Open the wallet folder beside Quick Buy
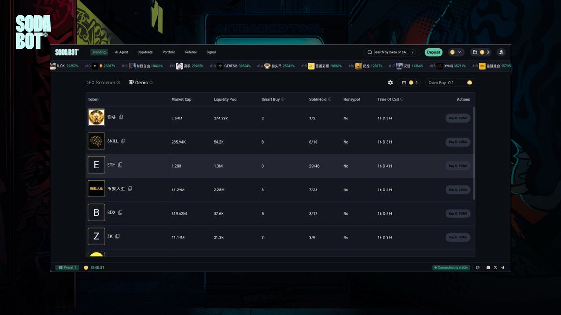The height and width of the screenshot is (315, 561). 409,83
